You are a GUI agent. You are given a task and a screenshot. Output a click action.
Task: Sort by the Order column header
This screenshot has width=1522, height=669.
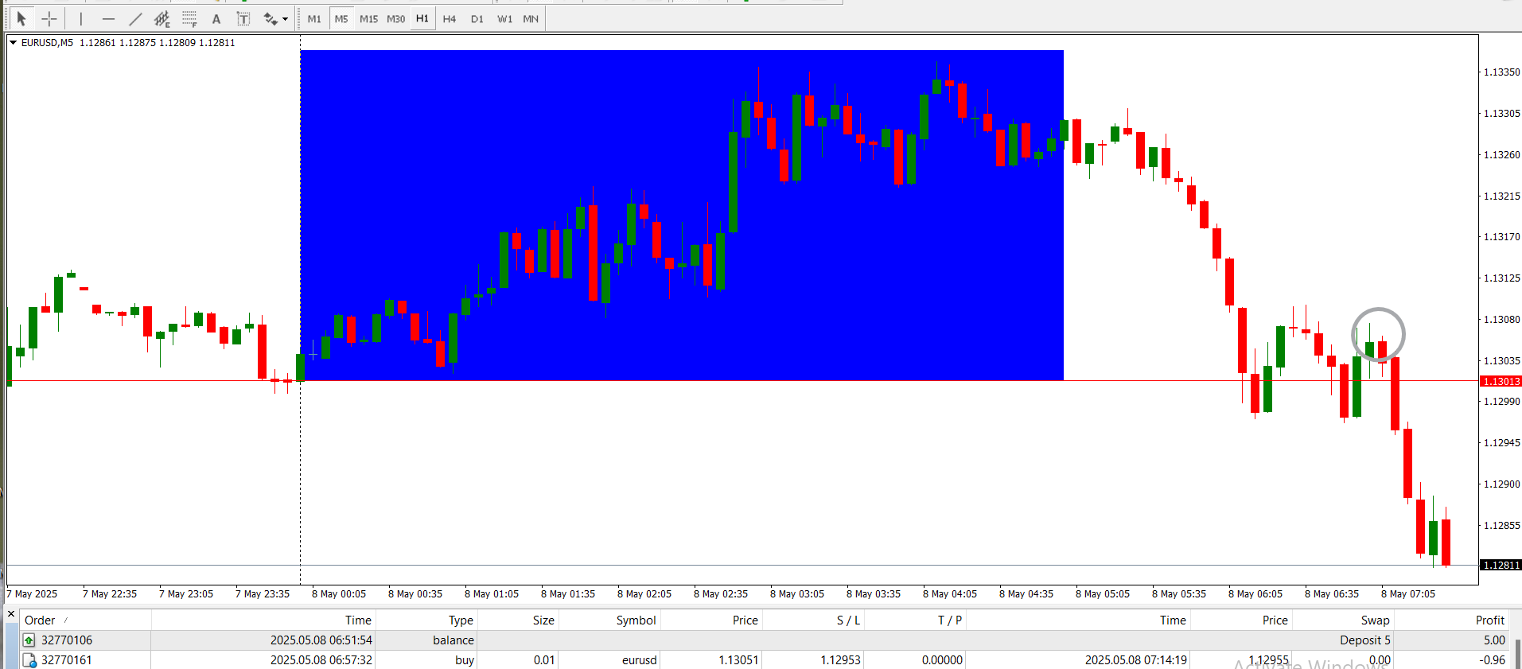pyautogui.click(x=40, y=620)
